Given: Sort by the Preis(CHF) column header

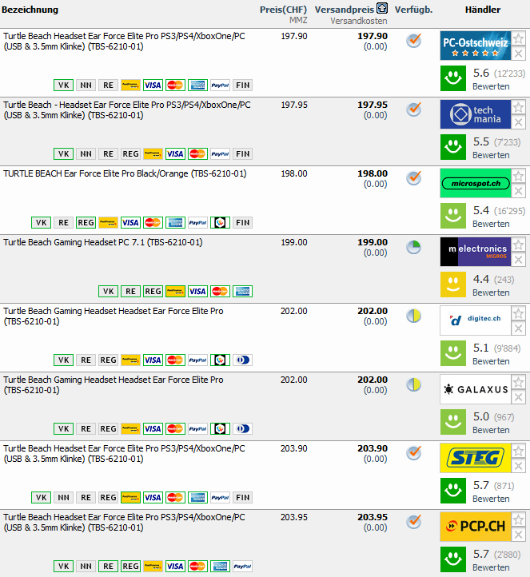Looking at the screenshot, I should click(x=283, y=10).
